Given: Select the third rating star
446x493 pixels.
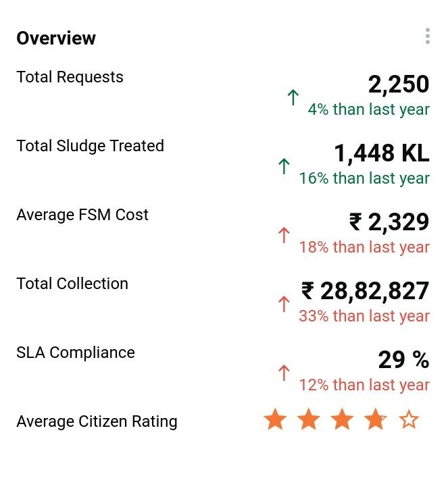Looking at the screenshot, I should pyautogui.click(x=342, y=420).
